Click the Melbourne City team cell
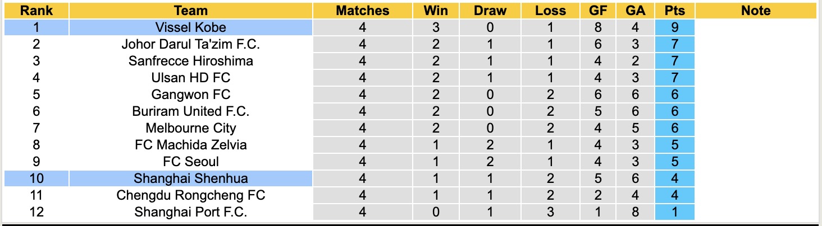This screenshot has height=226, width=822. coord(191,128)
